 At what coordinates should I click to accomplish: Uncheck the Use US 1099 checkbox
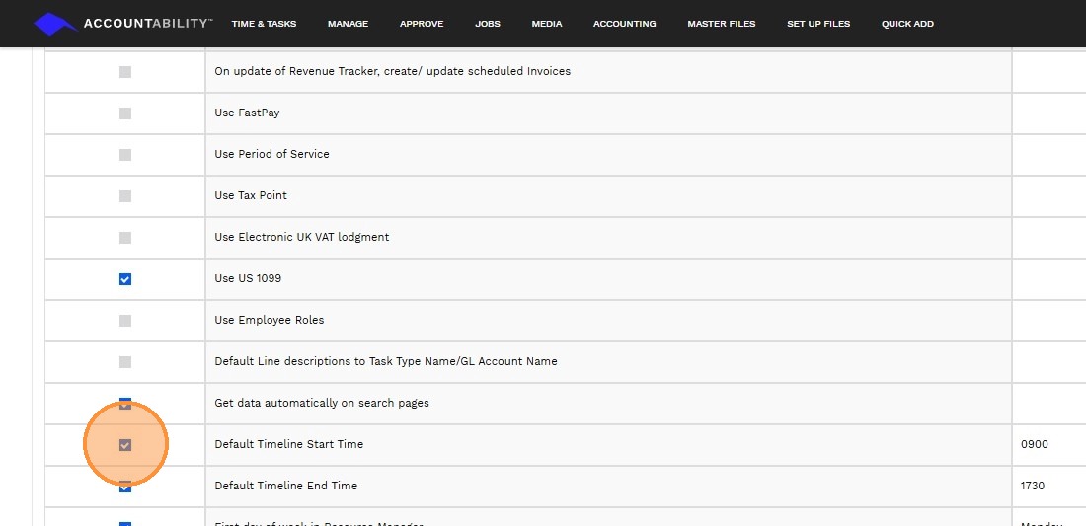point(125,279)
